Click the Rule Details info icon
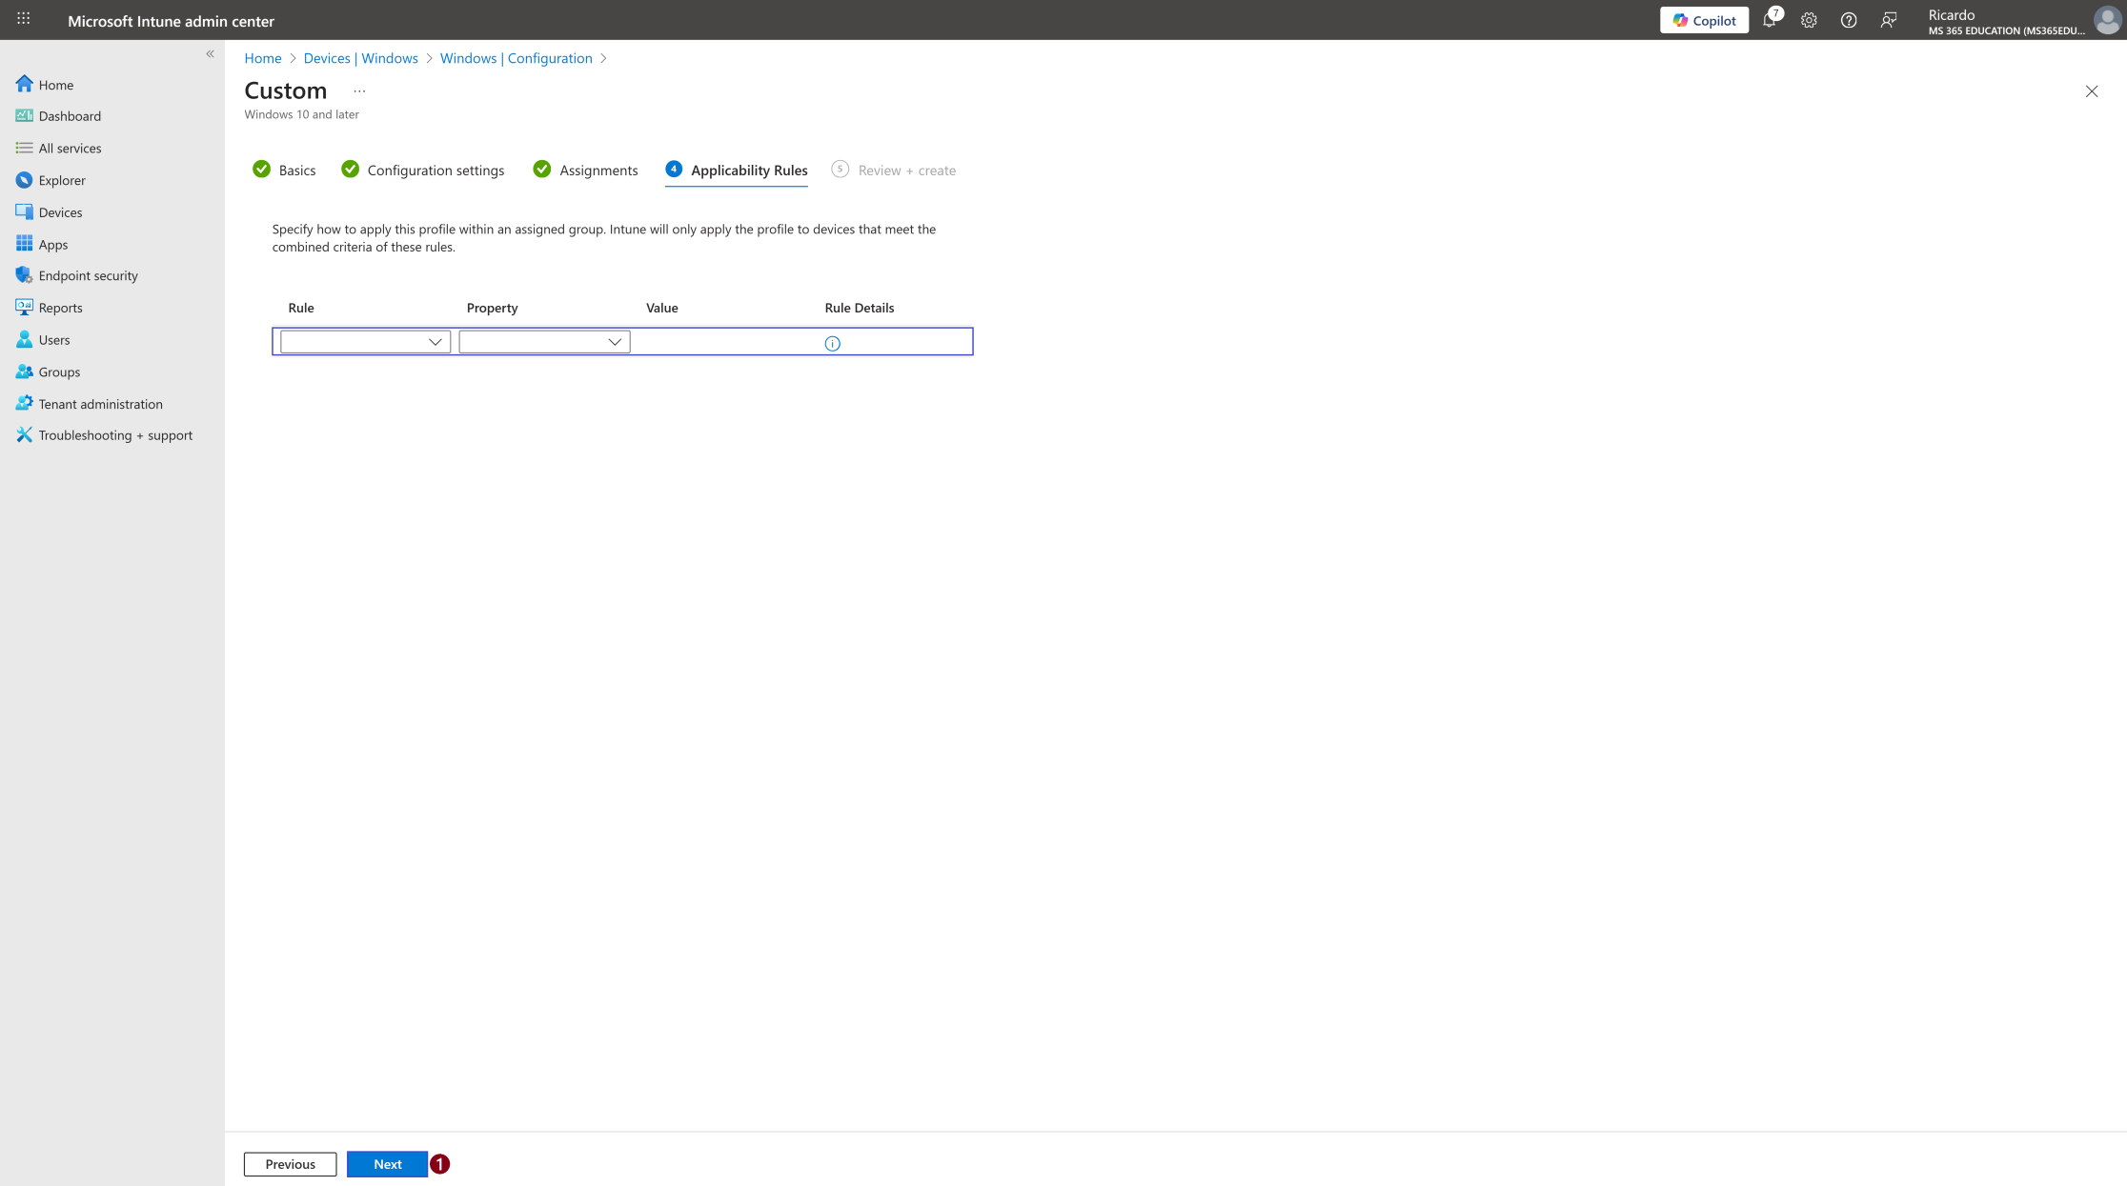This screenshot has height=1186, width=2127. 832,343
